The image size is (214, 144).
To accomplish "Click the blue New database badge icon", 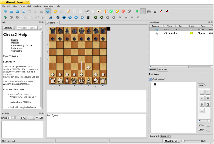I will 5,11.
